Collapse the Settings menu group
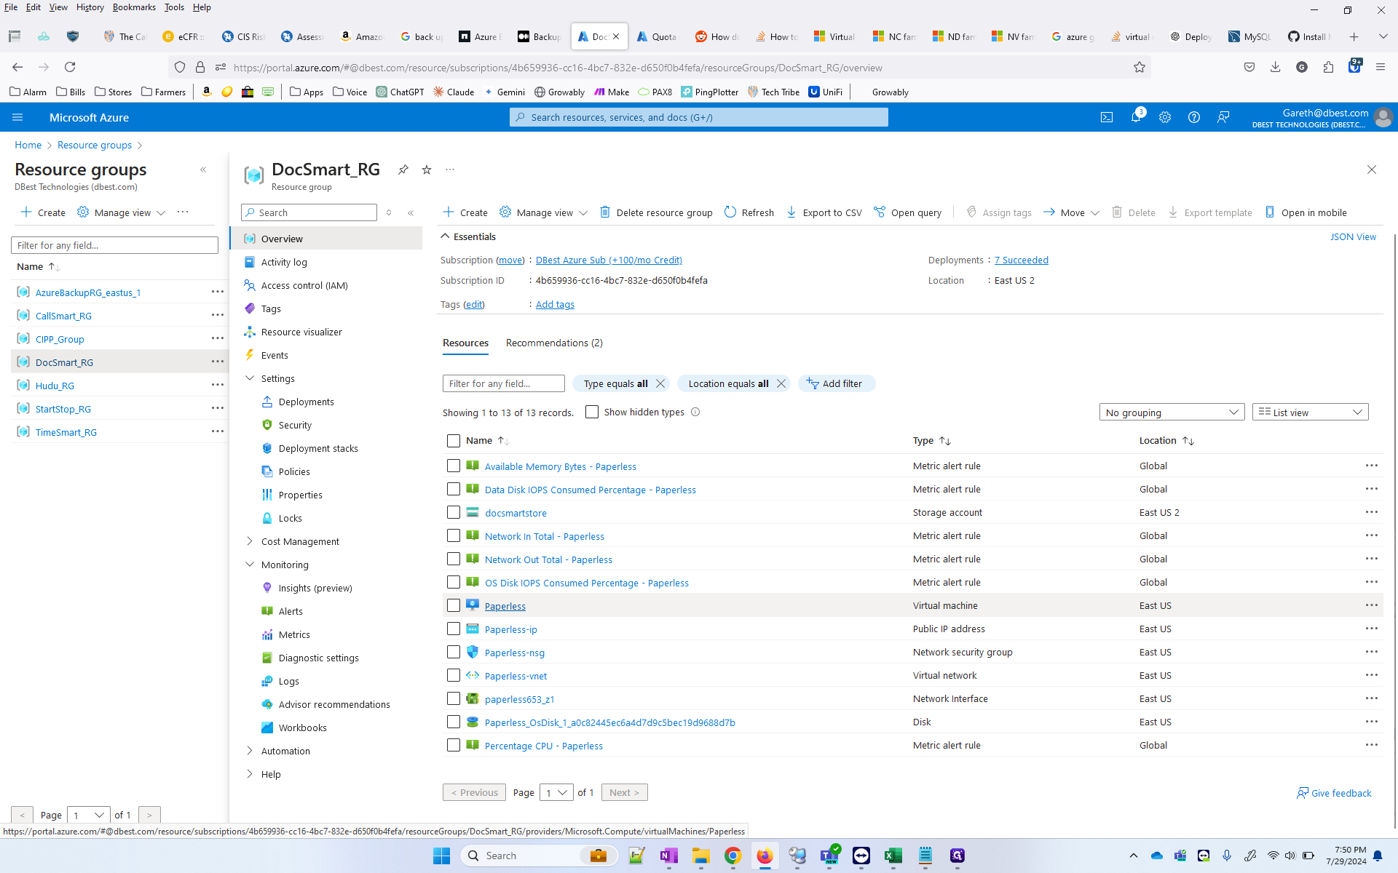The width and height of the screenshot is (1398, 873). [x=250, y=378]
